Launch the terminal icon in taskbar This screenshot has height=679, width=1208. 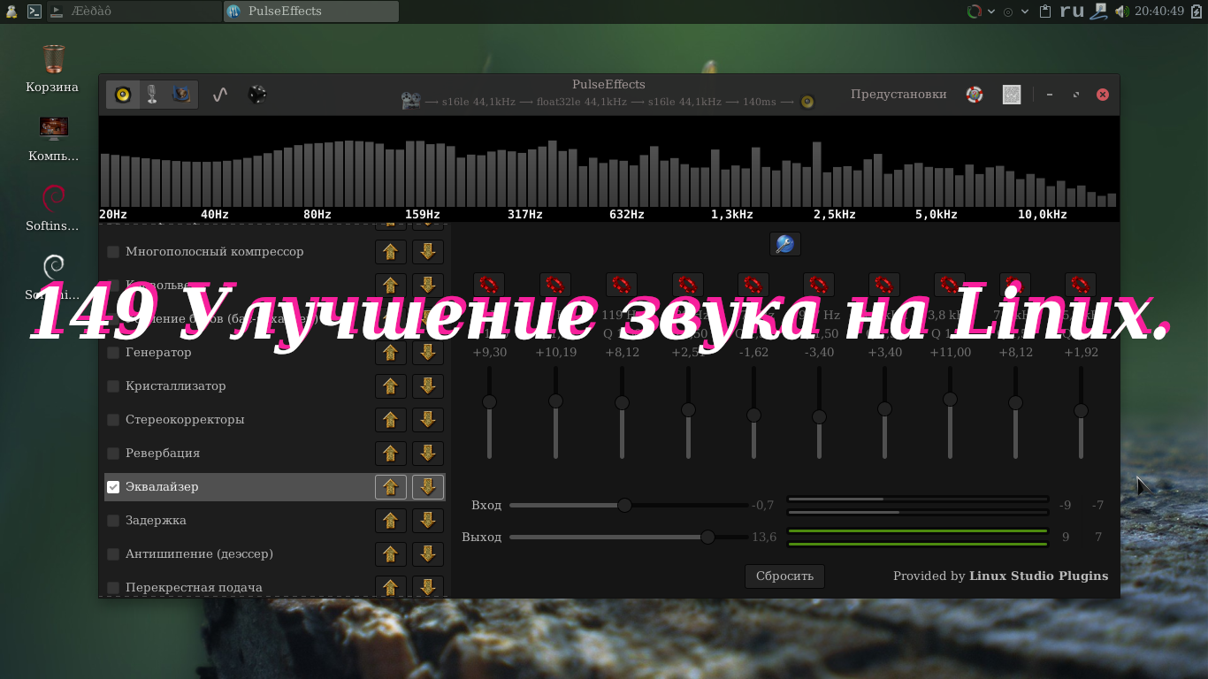pos(34,11)
